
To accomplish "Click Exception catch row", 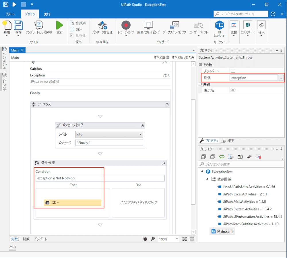I will coord(100,75).
